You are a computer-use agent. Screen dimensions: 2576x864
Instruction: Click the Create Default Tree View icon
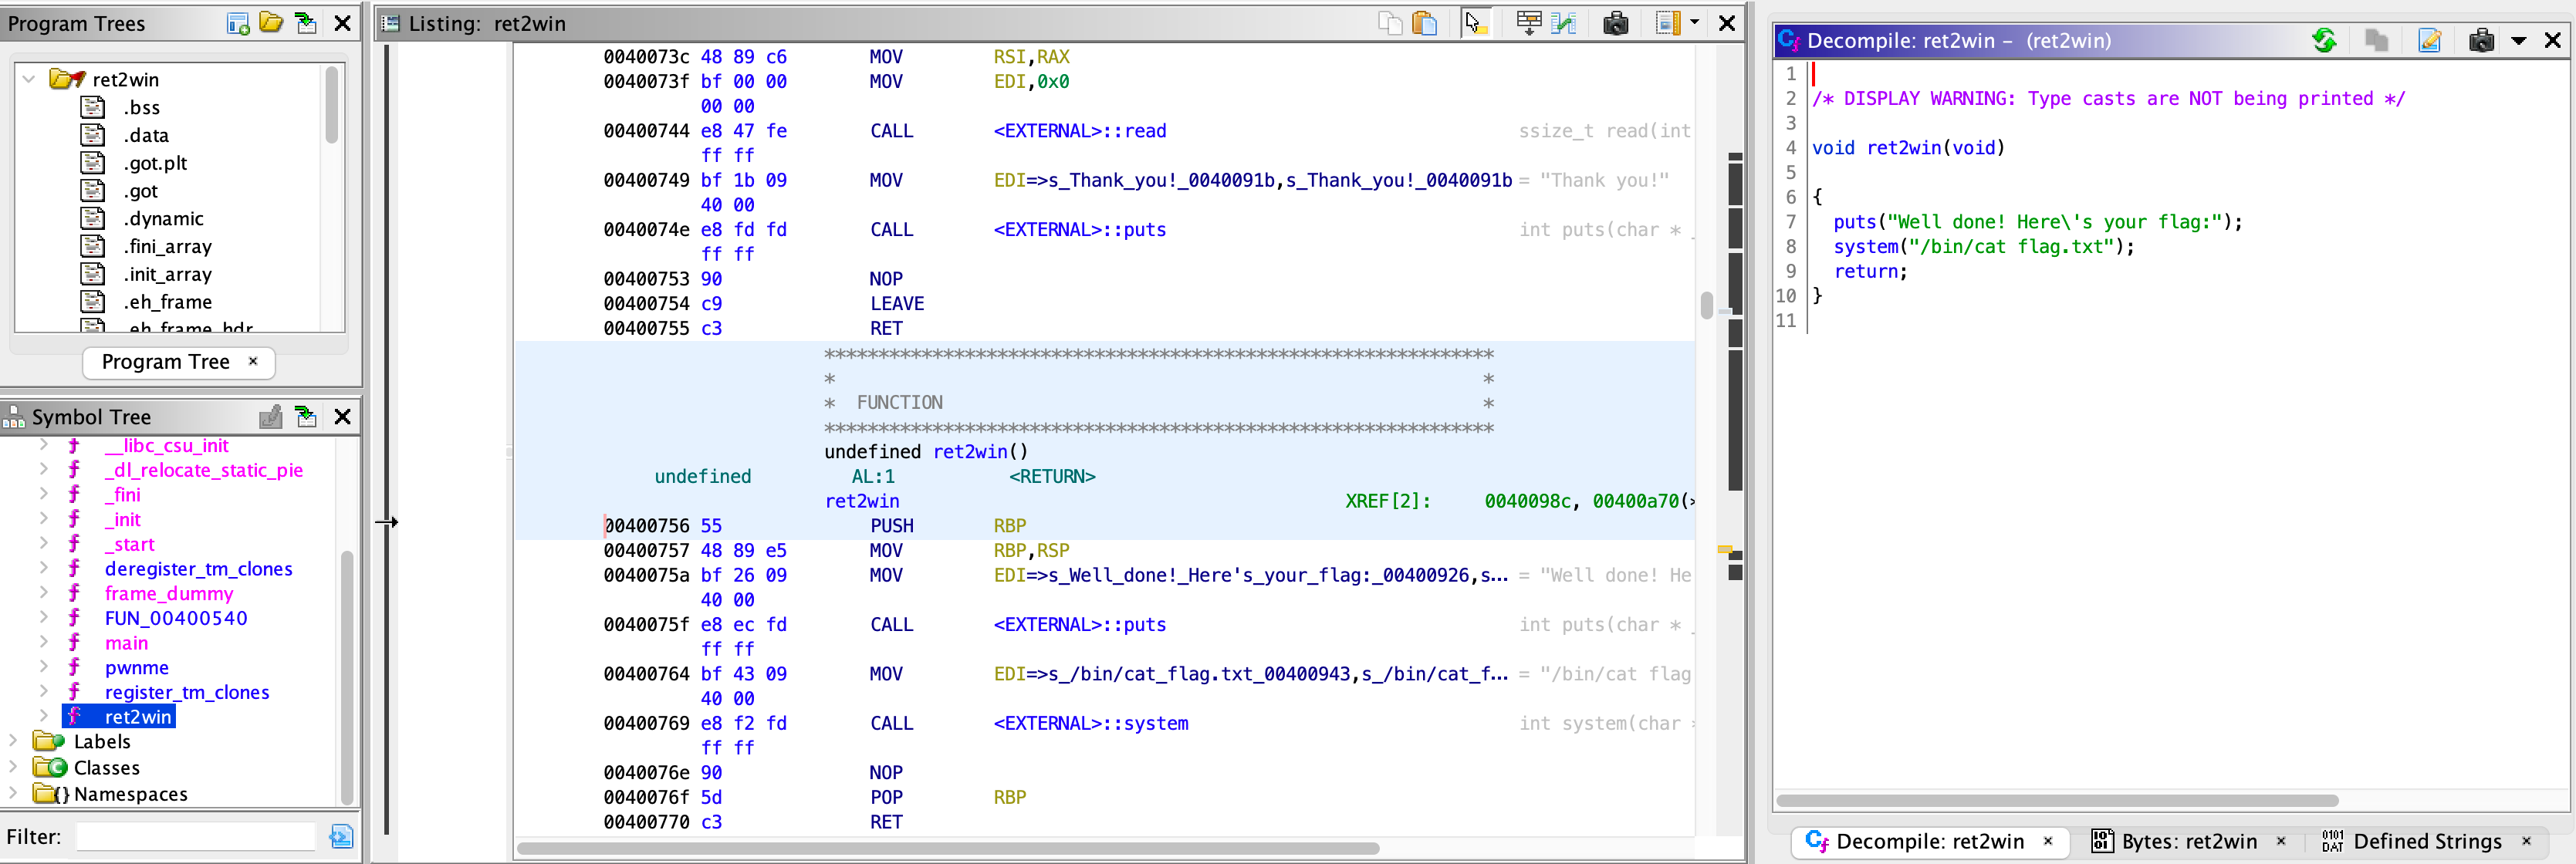click(x=238, y=23)
